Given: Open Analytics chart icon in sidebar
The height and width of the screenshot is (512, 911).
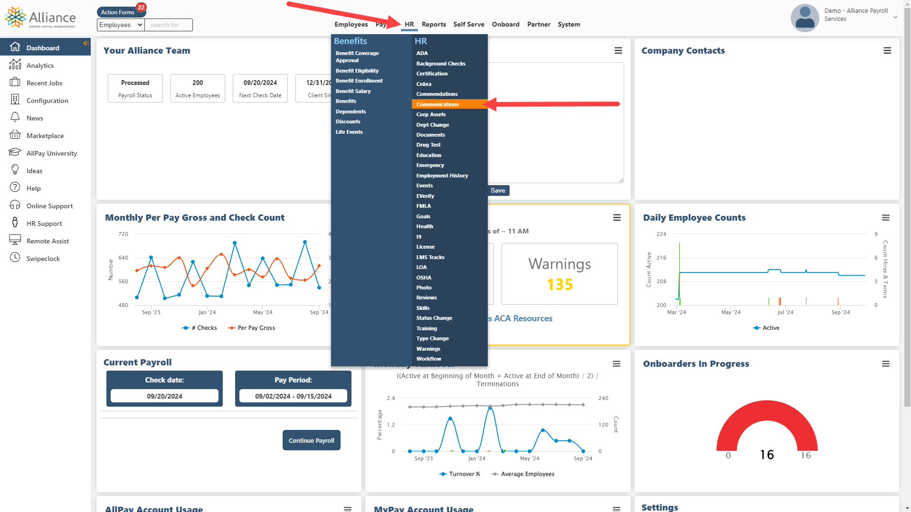Looking at the screenshot, I should 15,65.
